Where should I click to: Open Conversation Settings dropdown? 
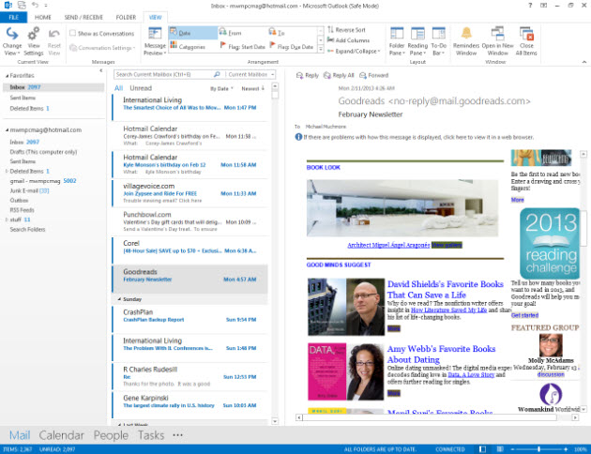click(x=102, y=48)
